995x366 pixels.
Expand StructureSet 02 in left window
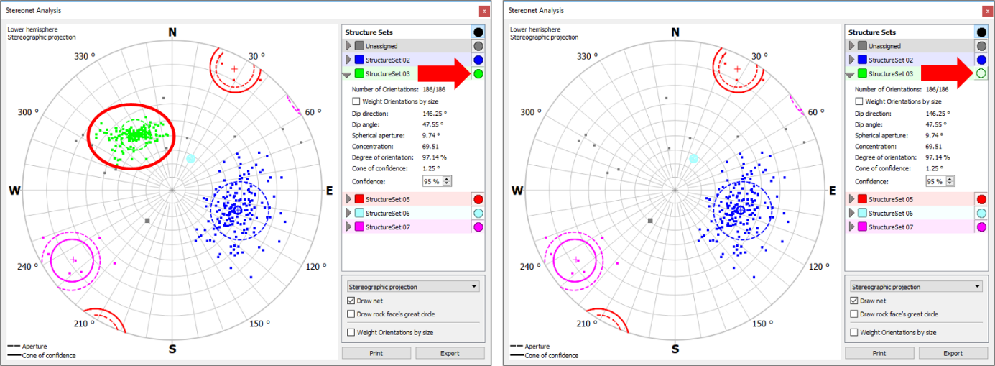[x=348, y=60]
